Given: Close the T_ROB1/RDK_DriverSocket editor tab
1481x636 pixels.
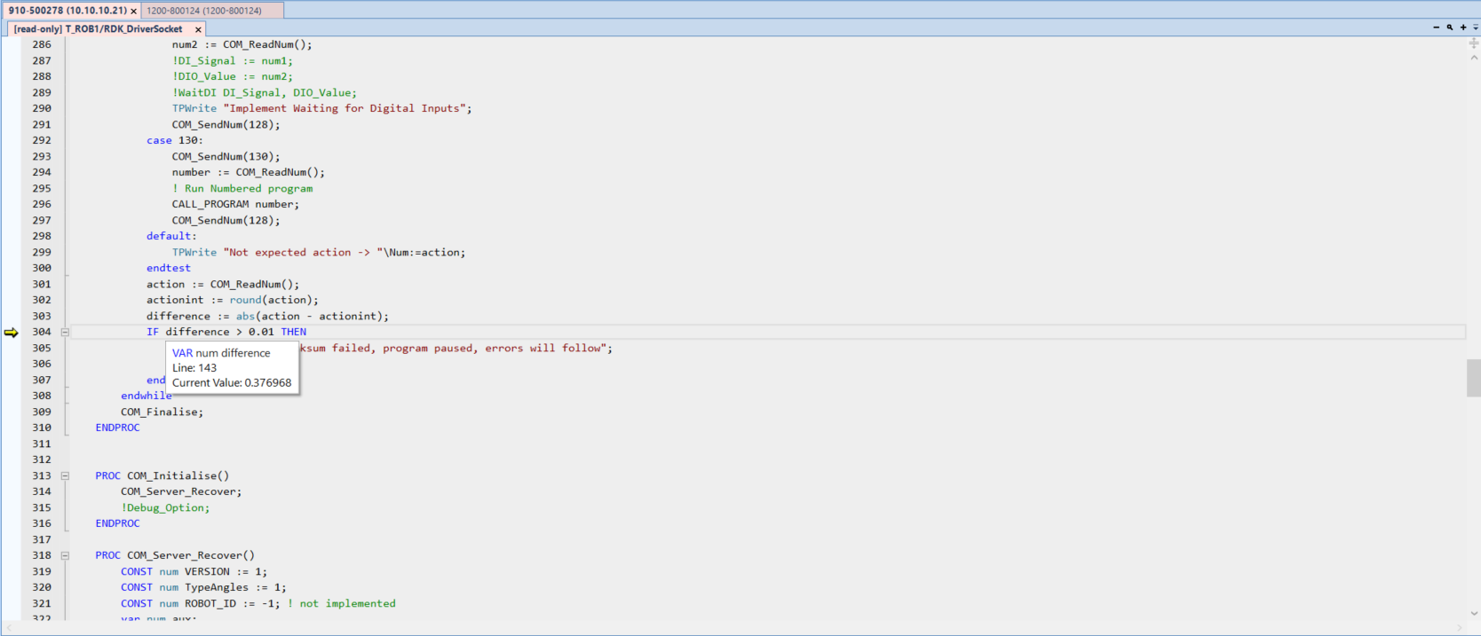Looking at the screenshot, I should 198,29.
